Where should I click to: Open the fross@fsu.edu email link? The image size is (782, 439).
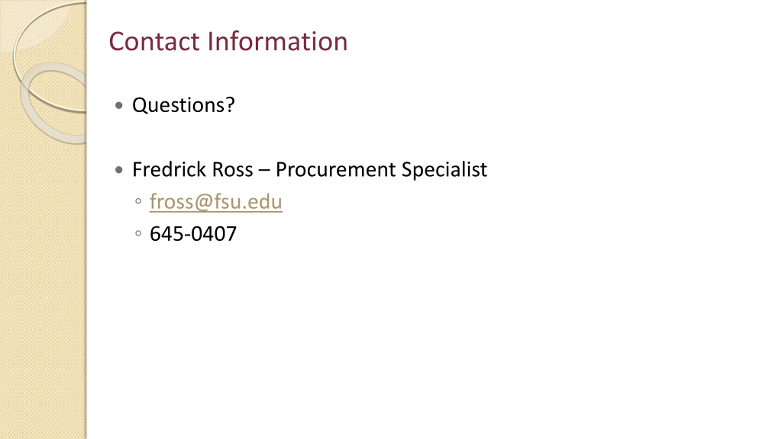point(216,202)
